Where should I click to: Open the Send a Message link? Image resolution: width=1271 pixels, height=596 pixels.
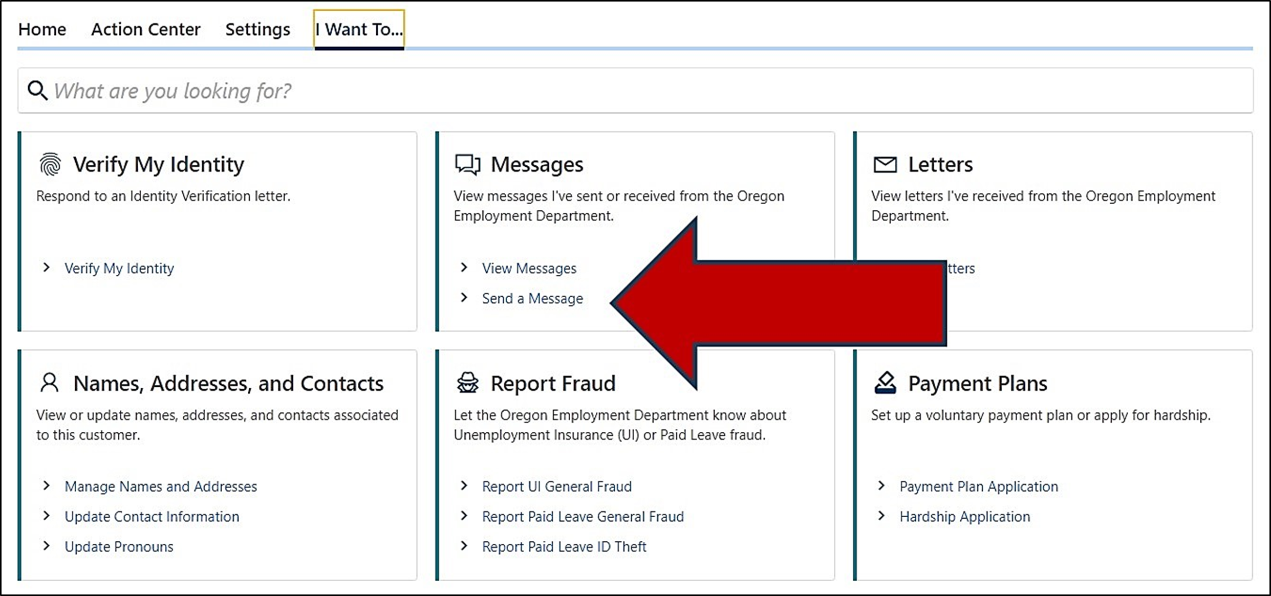(x=532, y=298)
